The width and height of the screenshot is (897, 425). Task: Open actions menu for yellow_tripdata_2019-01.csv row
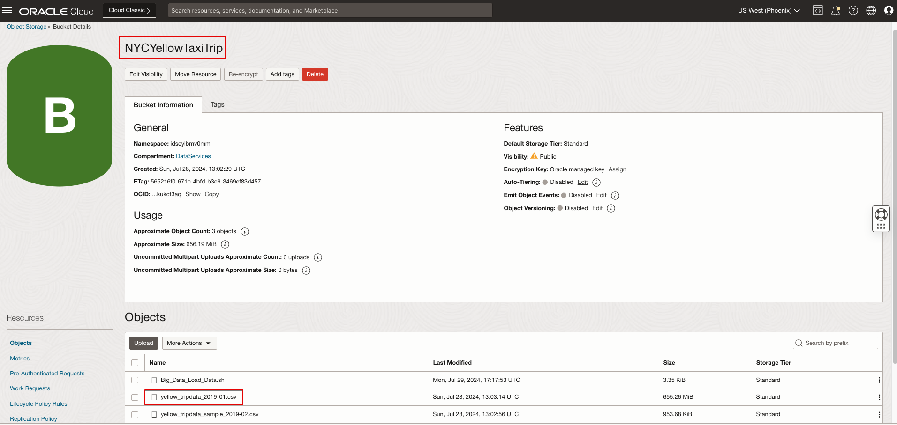pyautogui.click(x=879, y=397)
